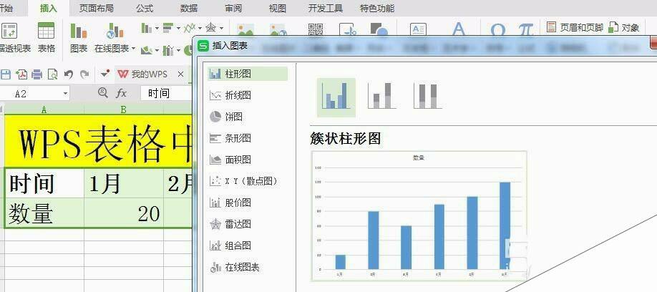
Task: Switch to the 公式 ribbon tab
Action: [x=145, y=8]
